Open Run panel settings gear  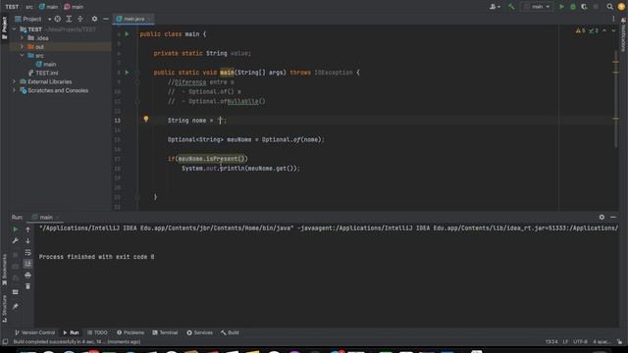click(x=602, y=217)
